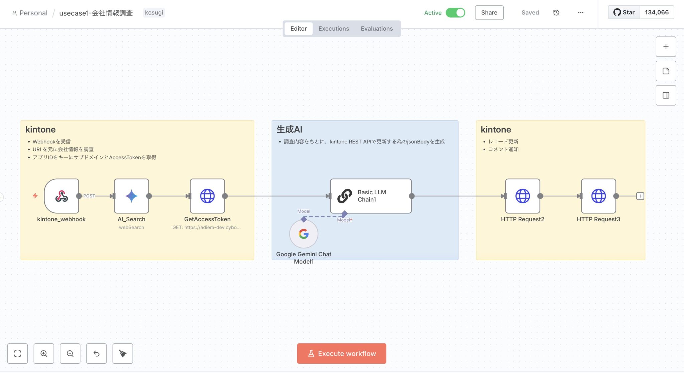Open the HTTP Request2 node

pyautogui.click(x=522, y=196)
